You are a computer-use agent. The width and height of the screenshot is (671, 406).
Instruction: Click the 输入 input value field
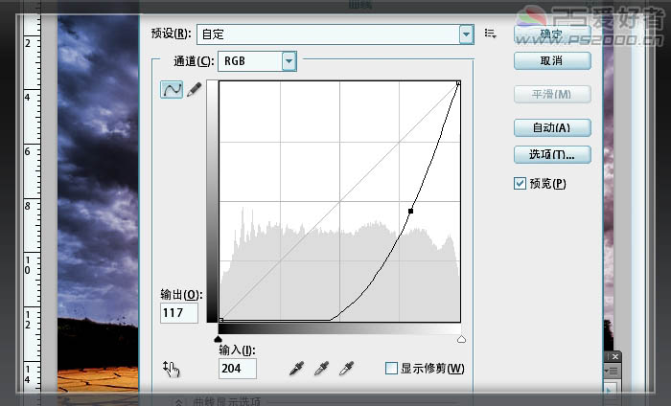238,369
